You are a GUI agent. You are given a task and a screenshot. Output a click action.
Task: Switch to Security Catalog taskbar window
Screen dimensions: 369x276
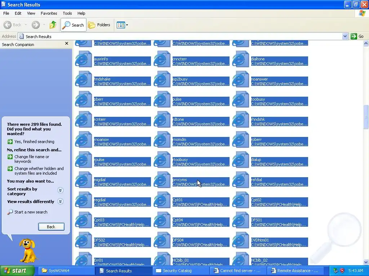coord(181,271)
